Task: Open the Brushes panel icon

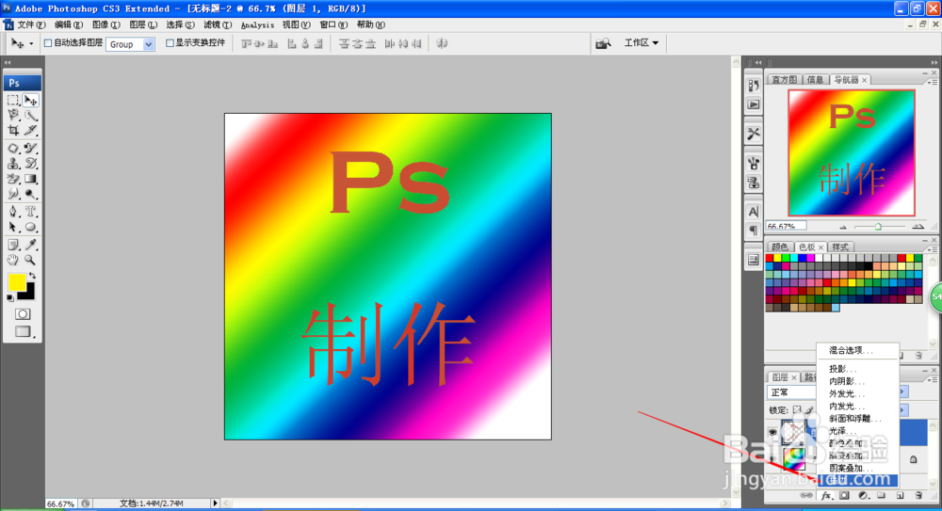Action: [754, 163]
